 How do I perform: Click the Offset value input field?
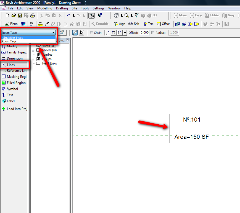(144, 32)
